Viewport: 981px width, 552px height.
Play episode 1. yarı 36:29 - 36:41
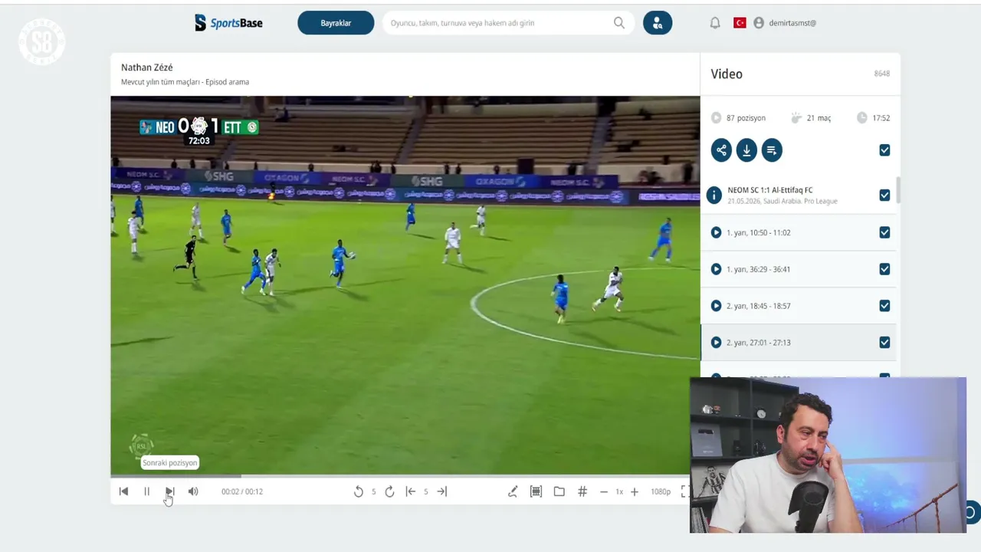pos(716,269)
